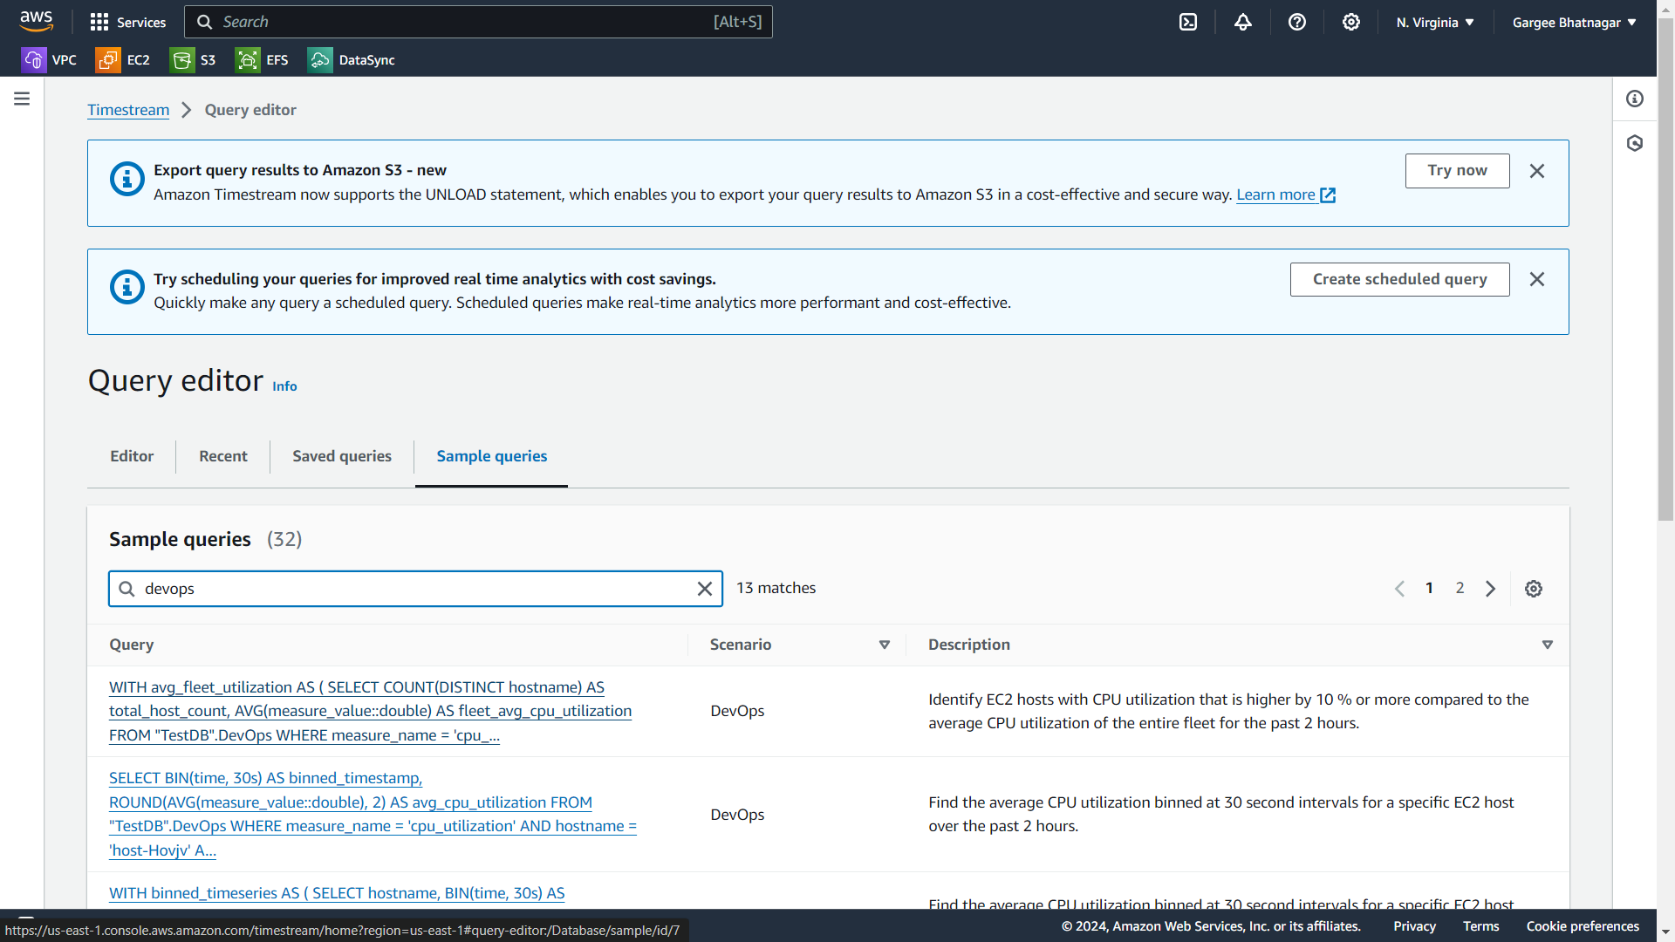The image size is (1675, 942).
Task: Go to page 2 of results
Action: coord(1459,588)
